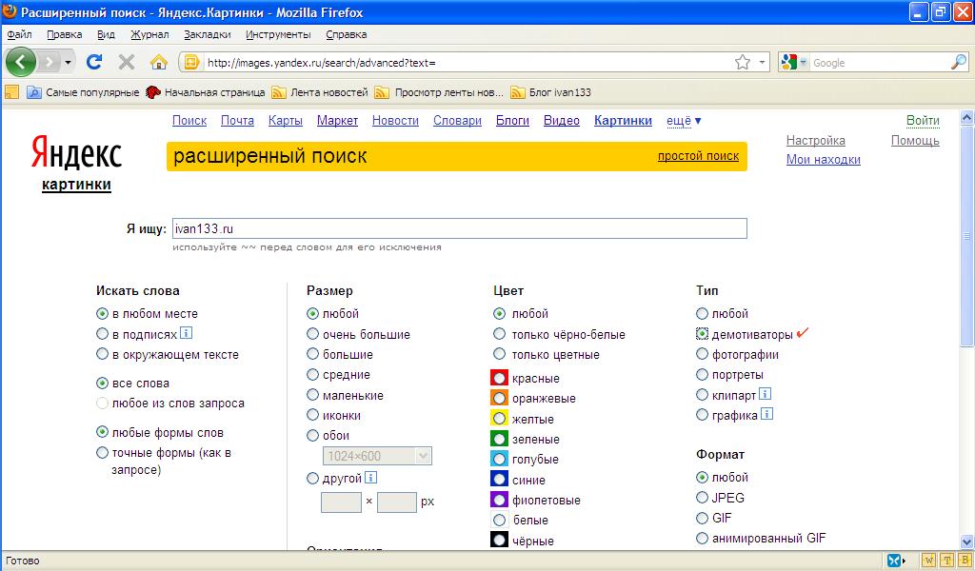Click the T status bar add-on icon

(947, 561)
